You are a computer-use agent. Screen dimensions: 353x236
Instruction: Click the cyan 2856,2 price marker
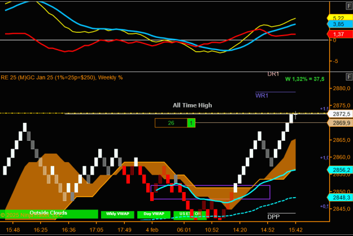(x=340, y=170)
